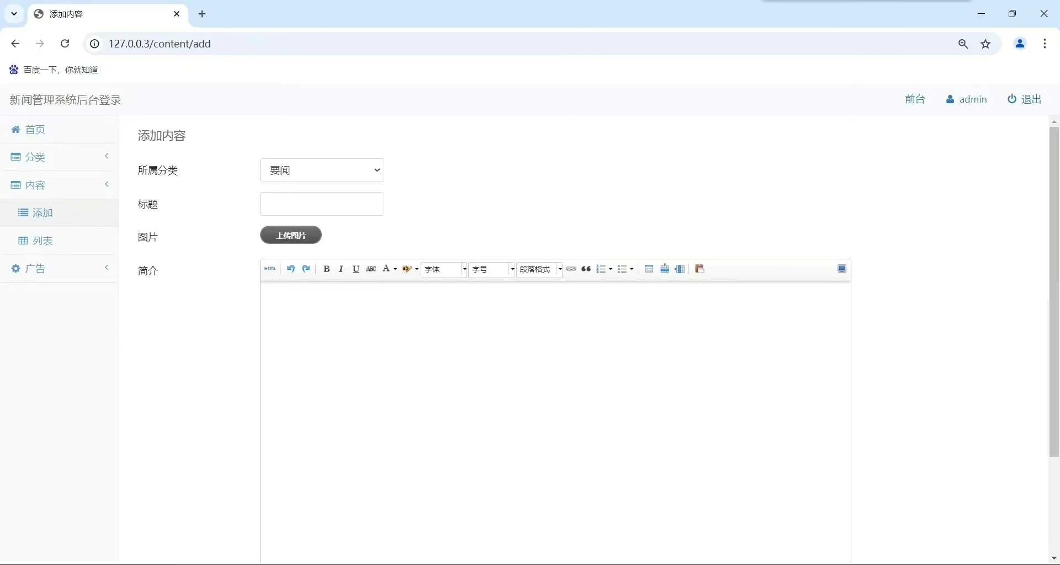Redo the edit in the editor toolbar
Image resolution: width=1060 pixels, height=565 pixels.
(x=306, y=269)
